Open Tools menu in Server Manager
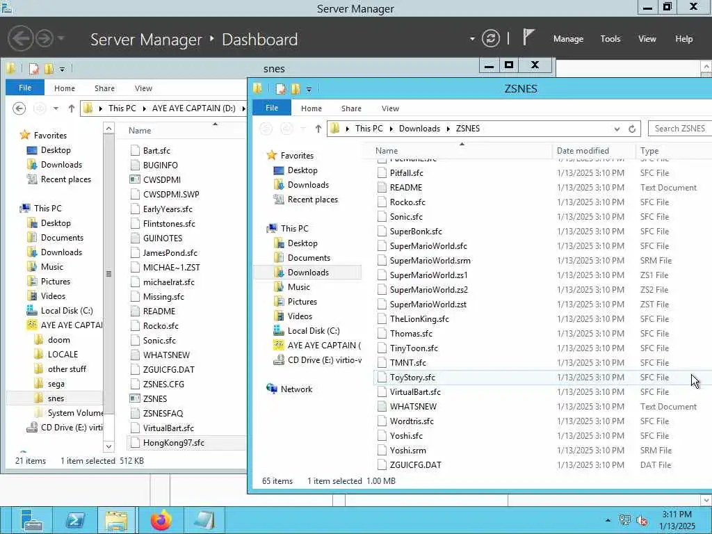This screenshot has width=712, height=534. coord(610,39)
